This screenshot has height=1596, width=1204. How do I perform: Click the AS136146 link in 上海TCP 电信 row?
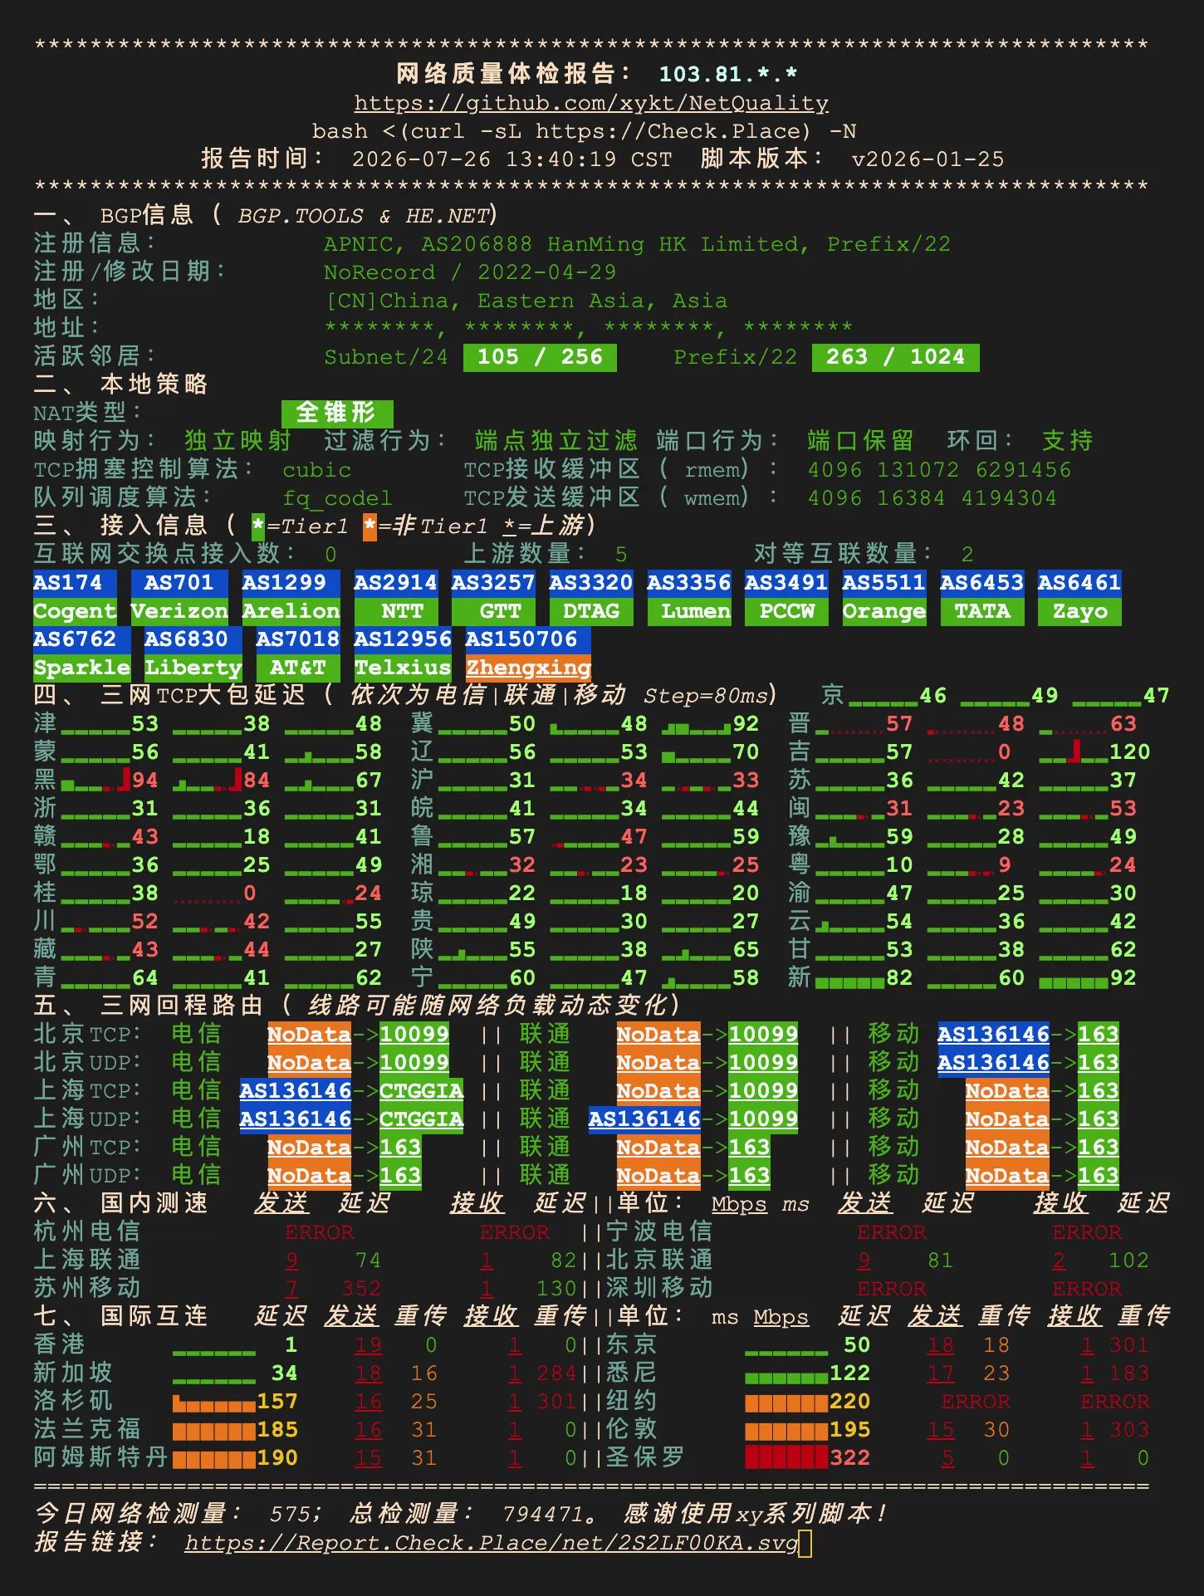click(296, 1090)
